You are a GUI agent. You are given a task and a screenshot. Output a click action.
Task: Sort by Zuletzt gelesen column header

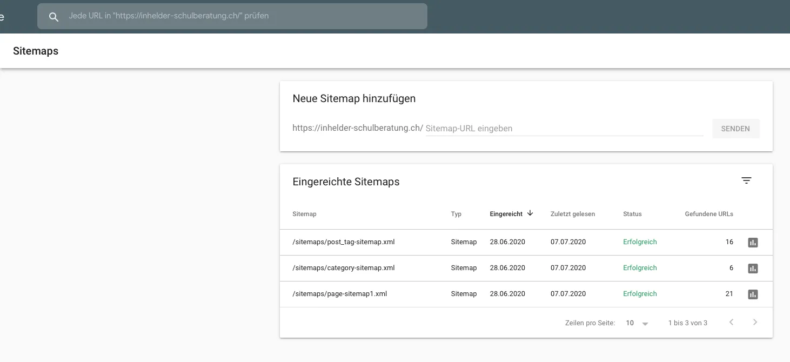pos(573,214)
